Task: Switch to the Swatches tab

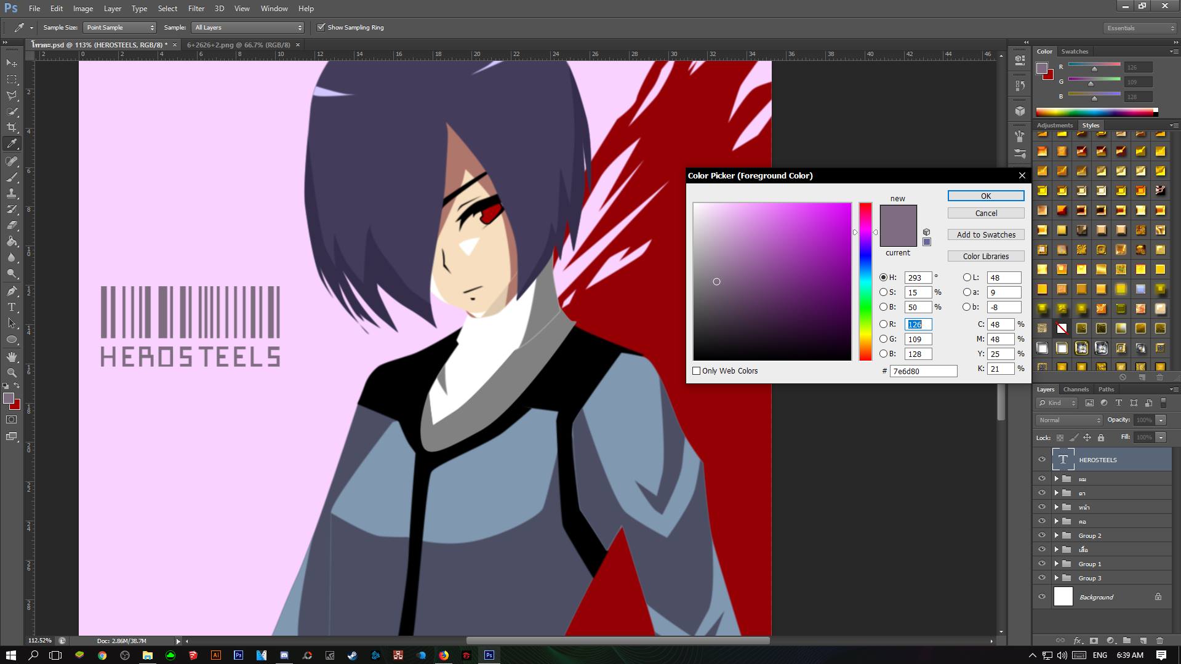Action: coord(1075,51)
